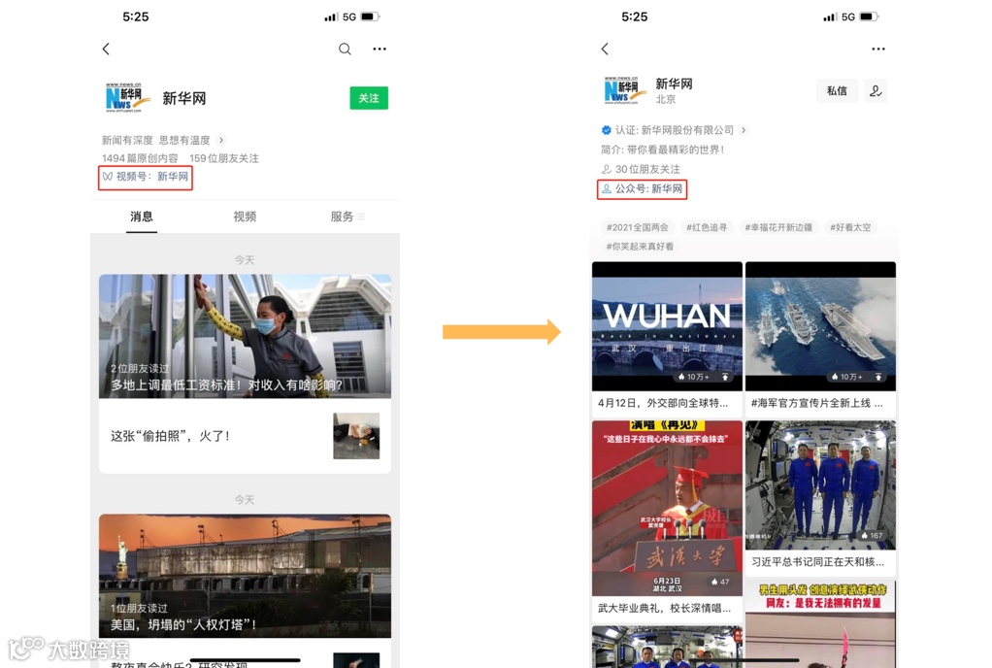
Task: Open article 美国，坍塌的“人权灯塔”！
Action: (x=245, y=576)
